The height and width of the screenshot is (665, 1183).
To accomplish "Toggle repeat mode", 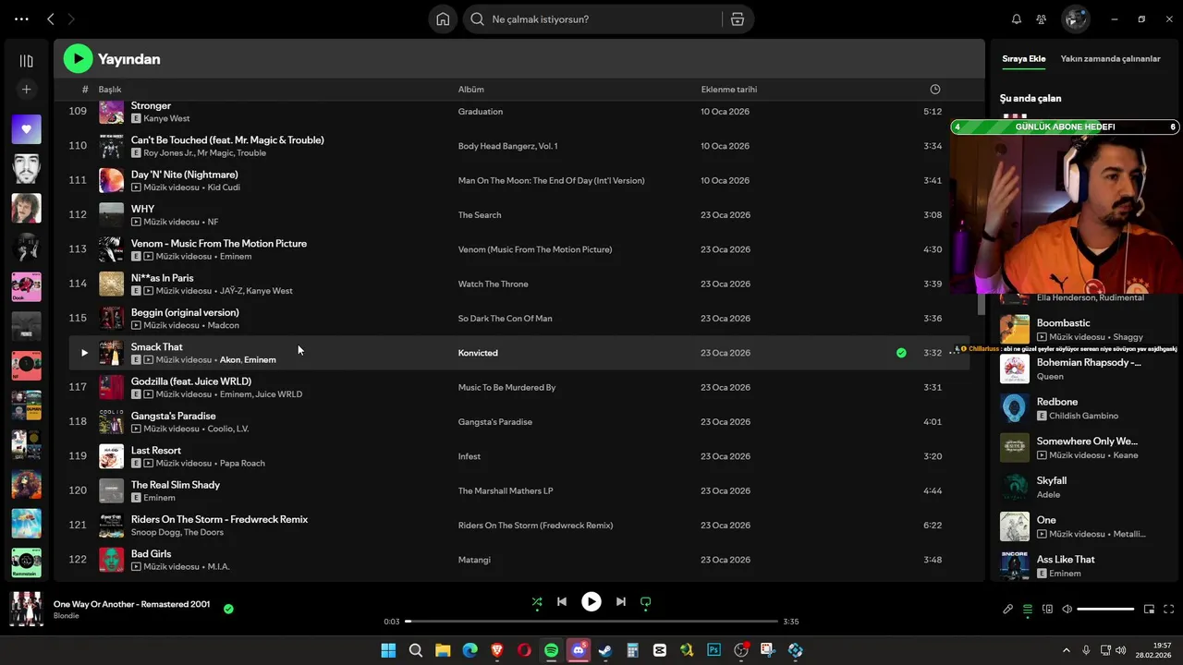I will point(646,602).
